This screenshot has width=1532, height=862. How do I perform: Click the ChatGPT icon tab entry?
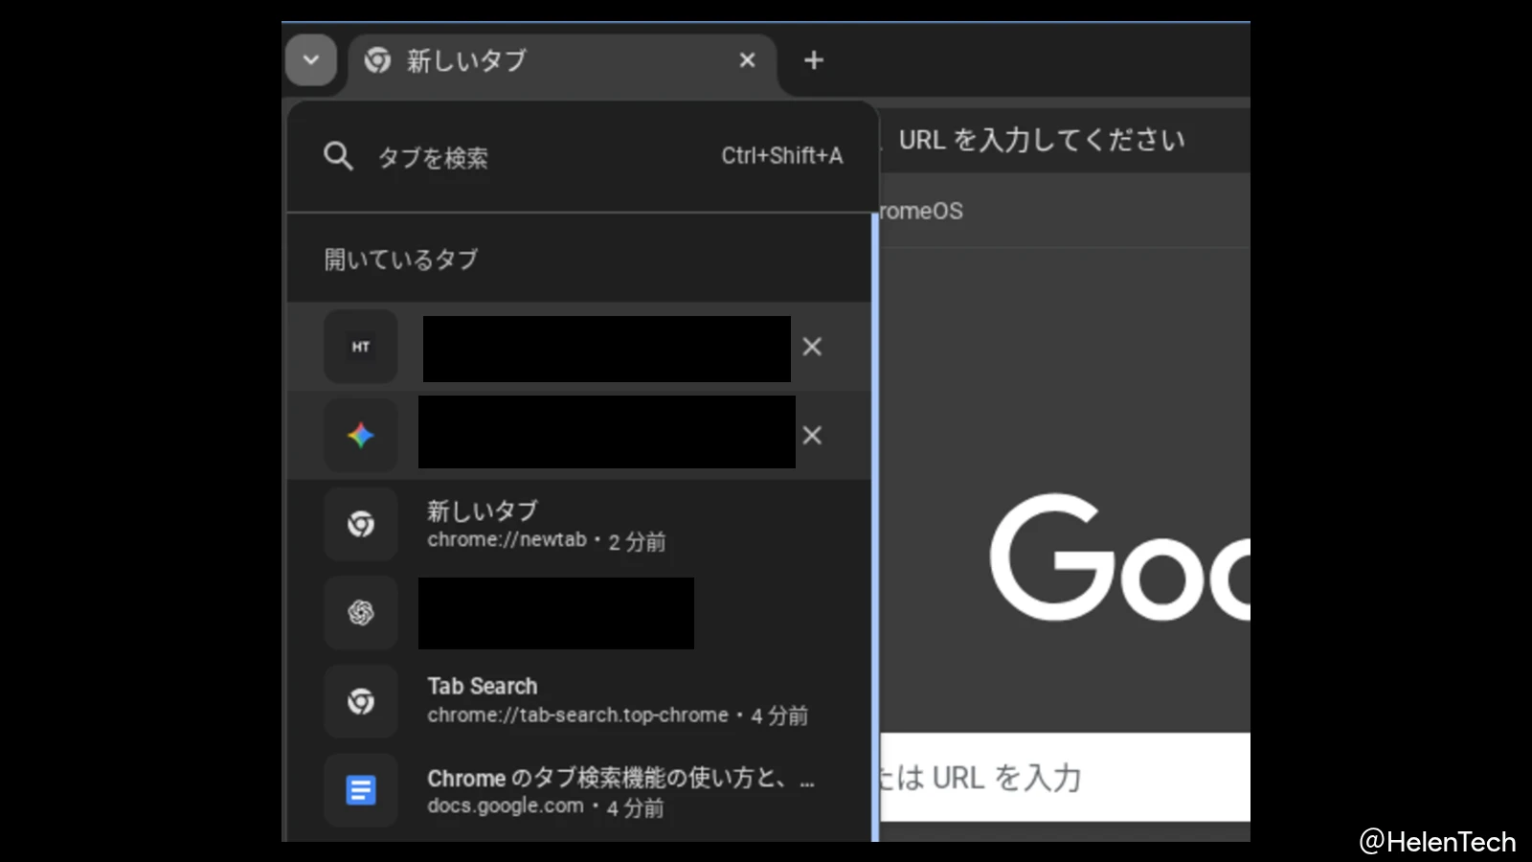pos(360,613)
